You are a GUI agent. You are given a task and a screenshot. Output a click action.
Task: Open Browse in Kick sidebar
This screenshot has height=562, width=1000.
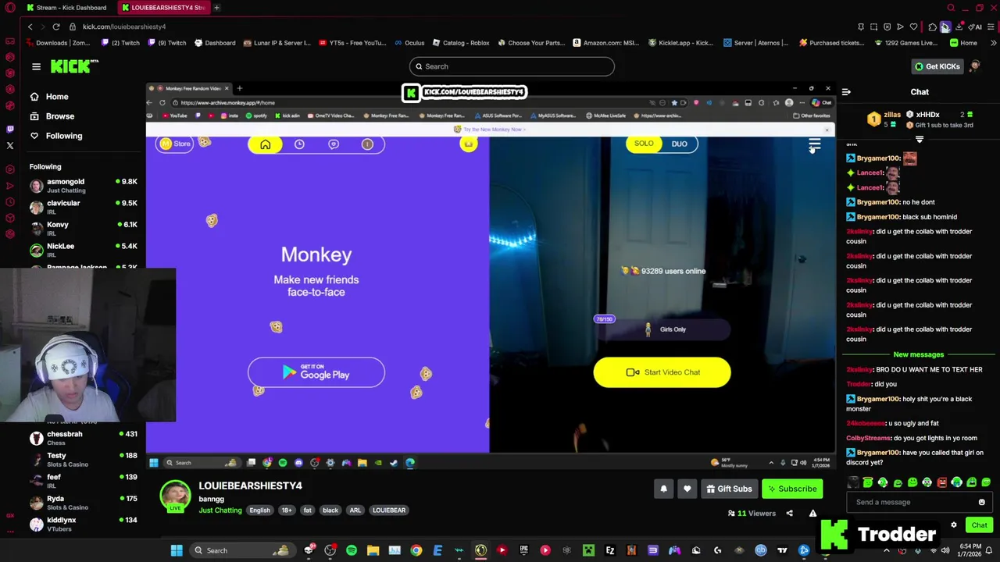(x=59, y=116)
